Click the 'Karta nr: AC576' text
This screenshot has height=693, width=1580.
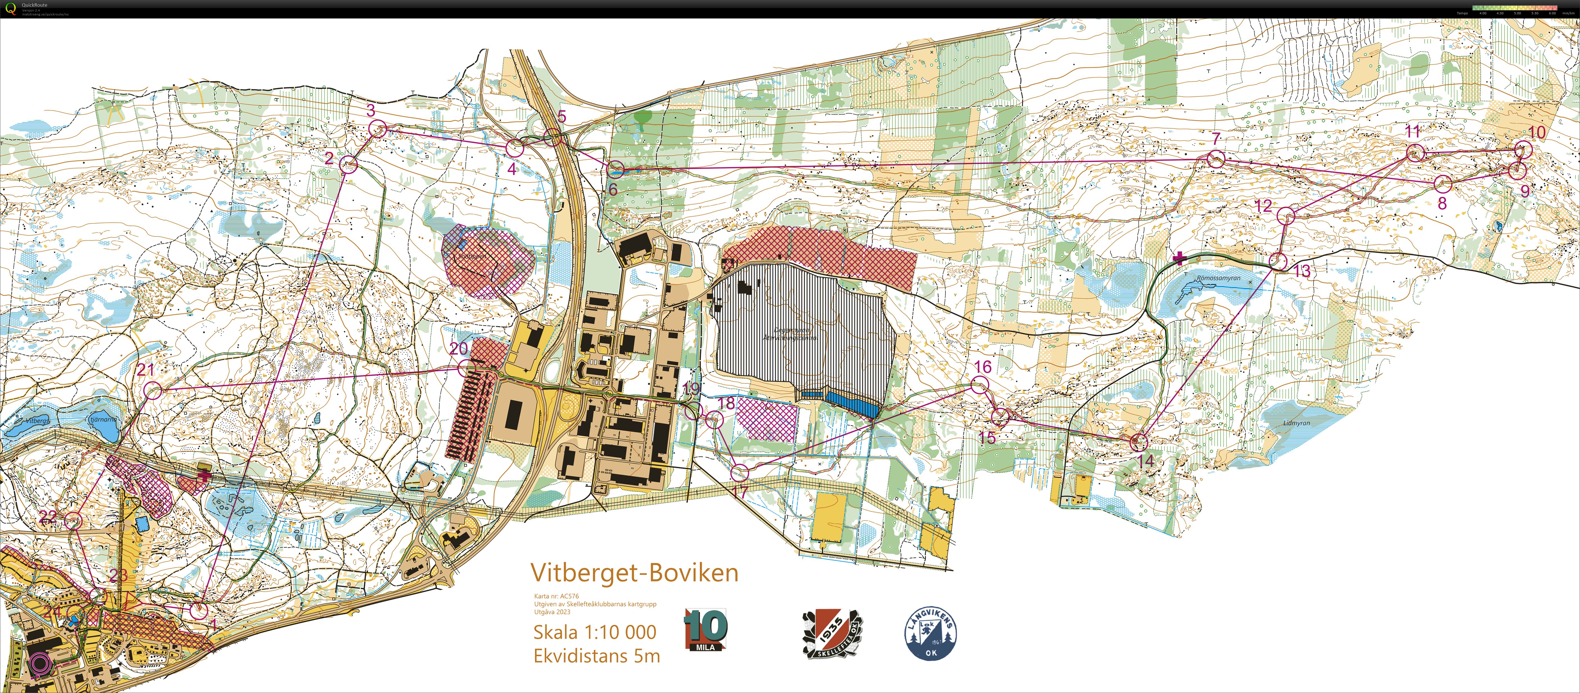click(556, 596)
